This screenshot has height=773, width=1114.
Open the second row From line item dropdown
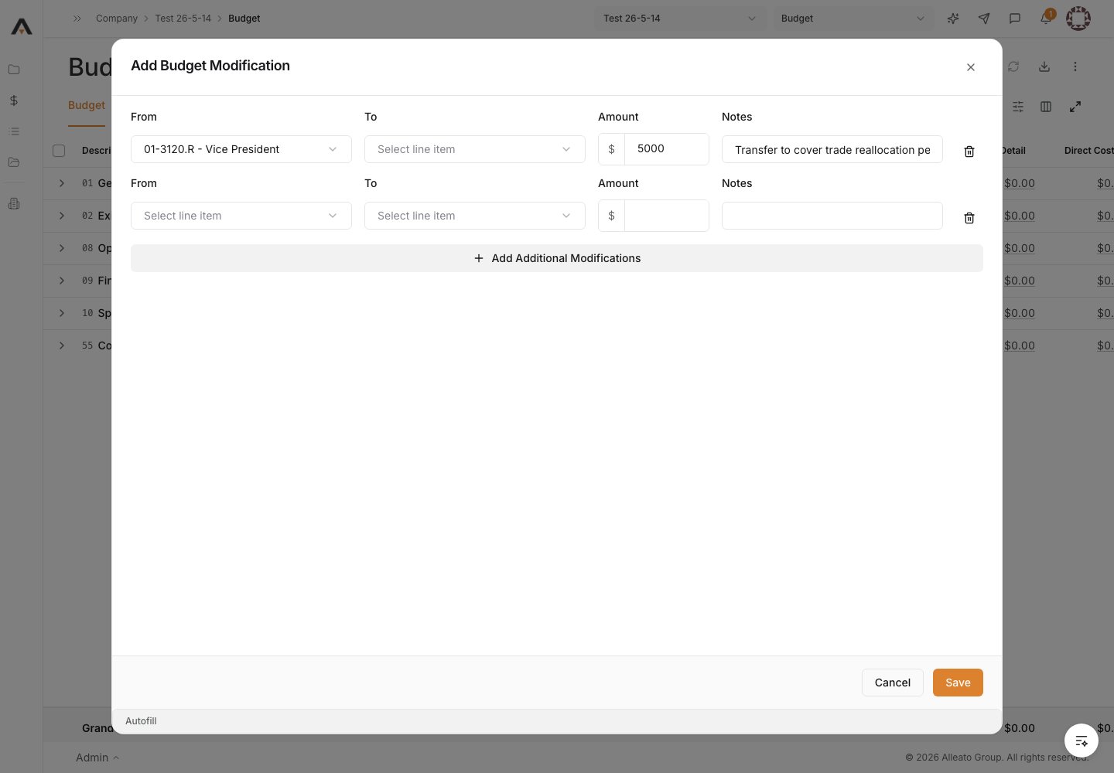[x=241, y=216]
